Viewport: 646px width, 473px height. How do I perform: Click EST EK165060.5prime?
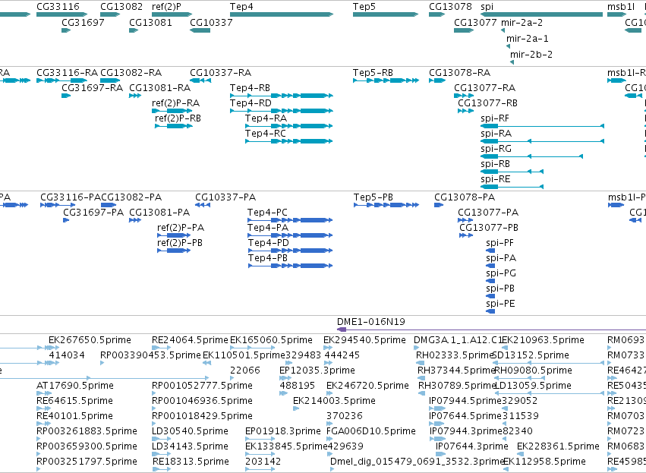point(271,340)
